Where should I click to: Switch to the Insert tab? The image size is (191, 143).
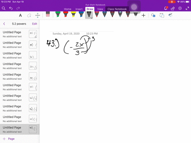(x=79, y=9)
